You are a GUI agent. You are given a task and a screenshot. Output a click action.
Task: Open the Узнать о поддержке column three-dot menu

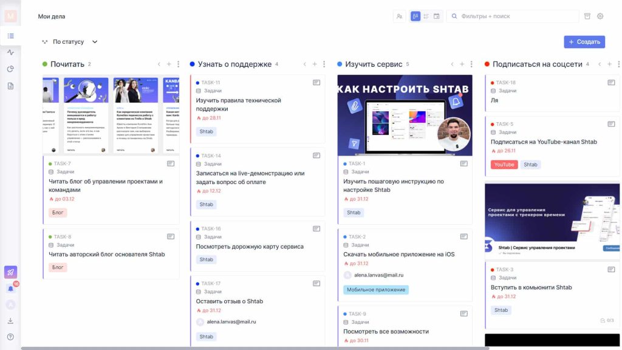[324, 64]
